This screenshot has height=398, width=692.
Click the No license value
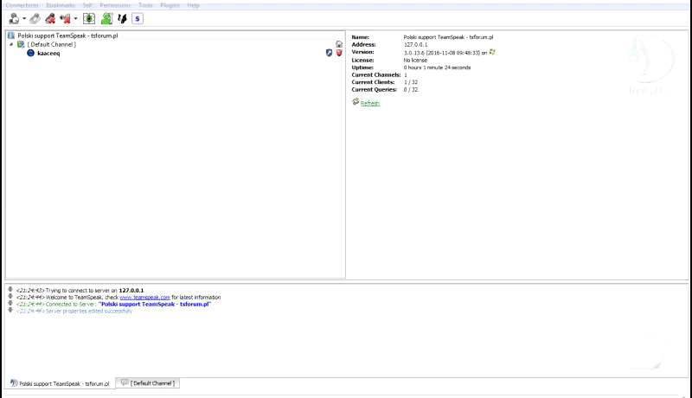415,60
